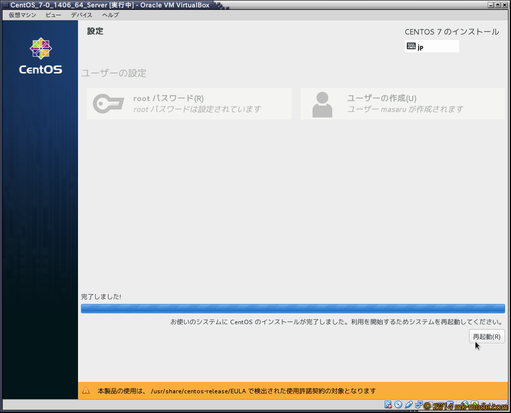Screen dimensions: 511x413
Task: Click the network adapters status icon
Action: coord(419,405)
